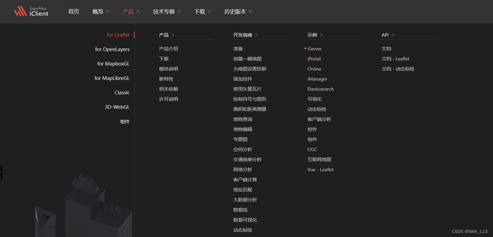Open 使用矢量瓦片 guide
The width and height of the screenshot is (493, 237).
(x=247, y=89)
